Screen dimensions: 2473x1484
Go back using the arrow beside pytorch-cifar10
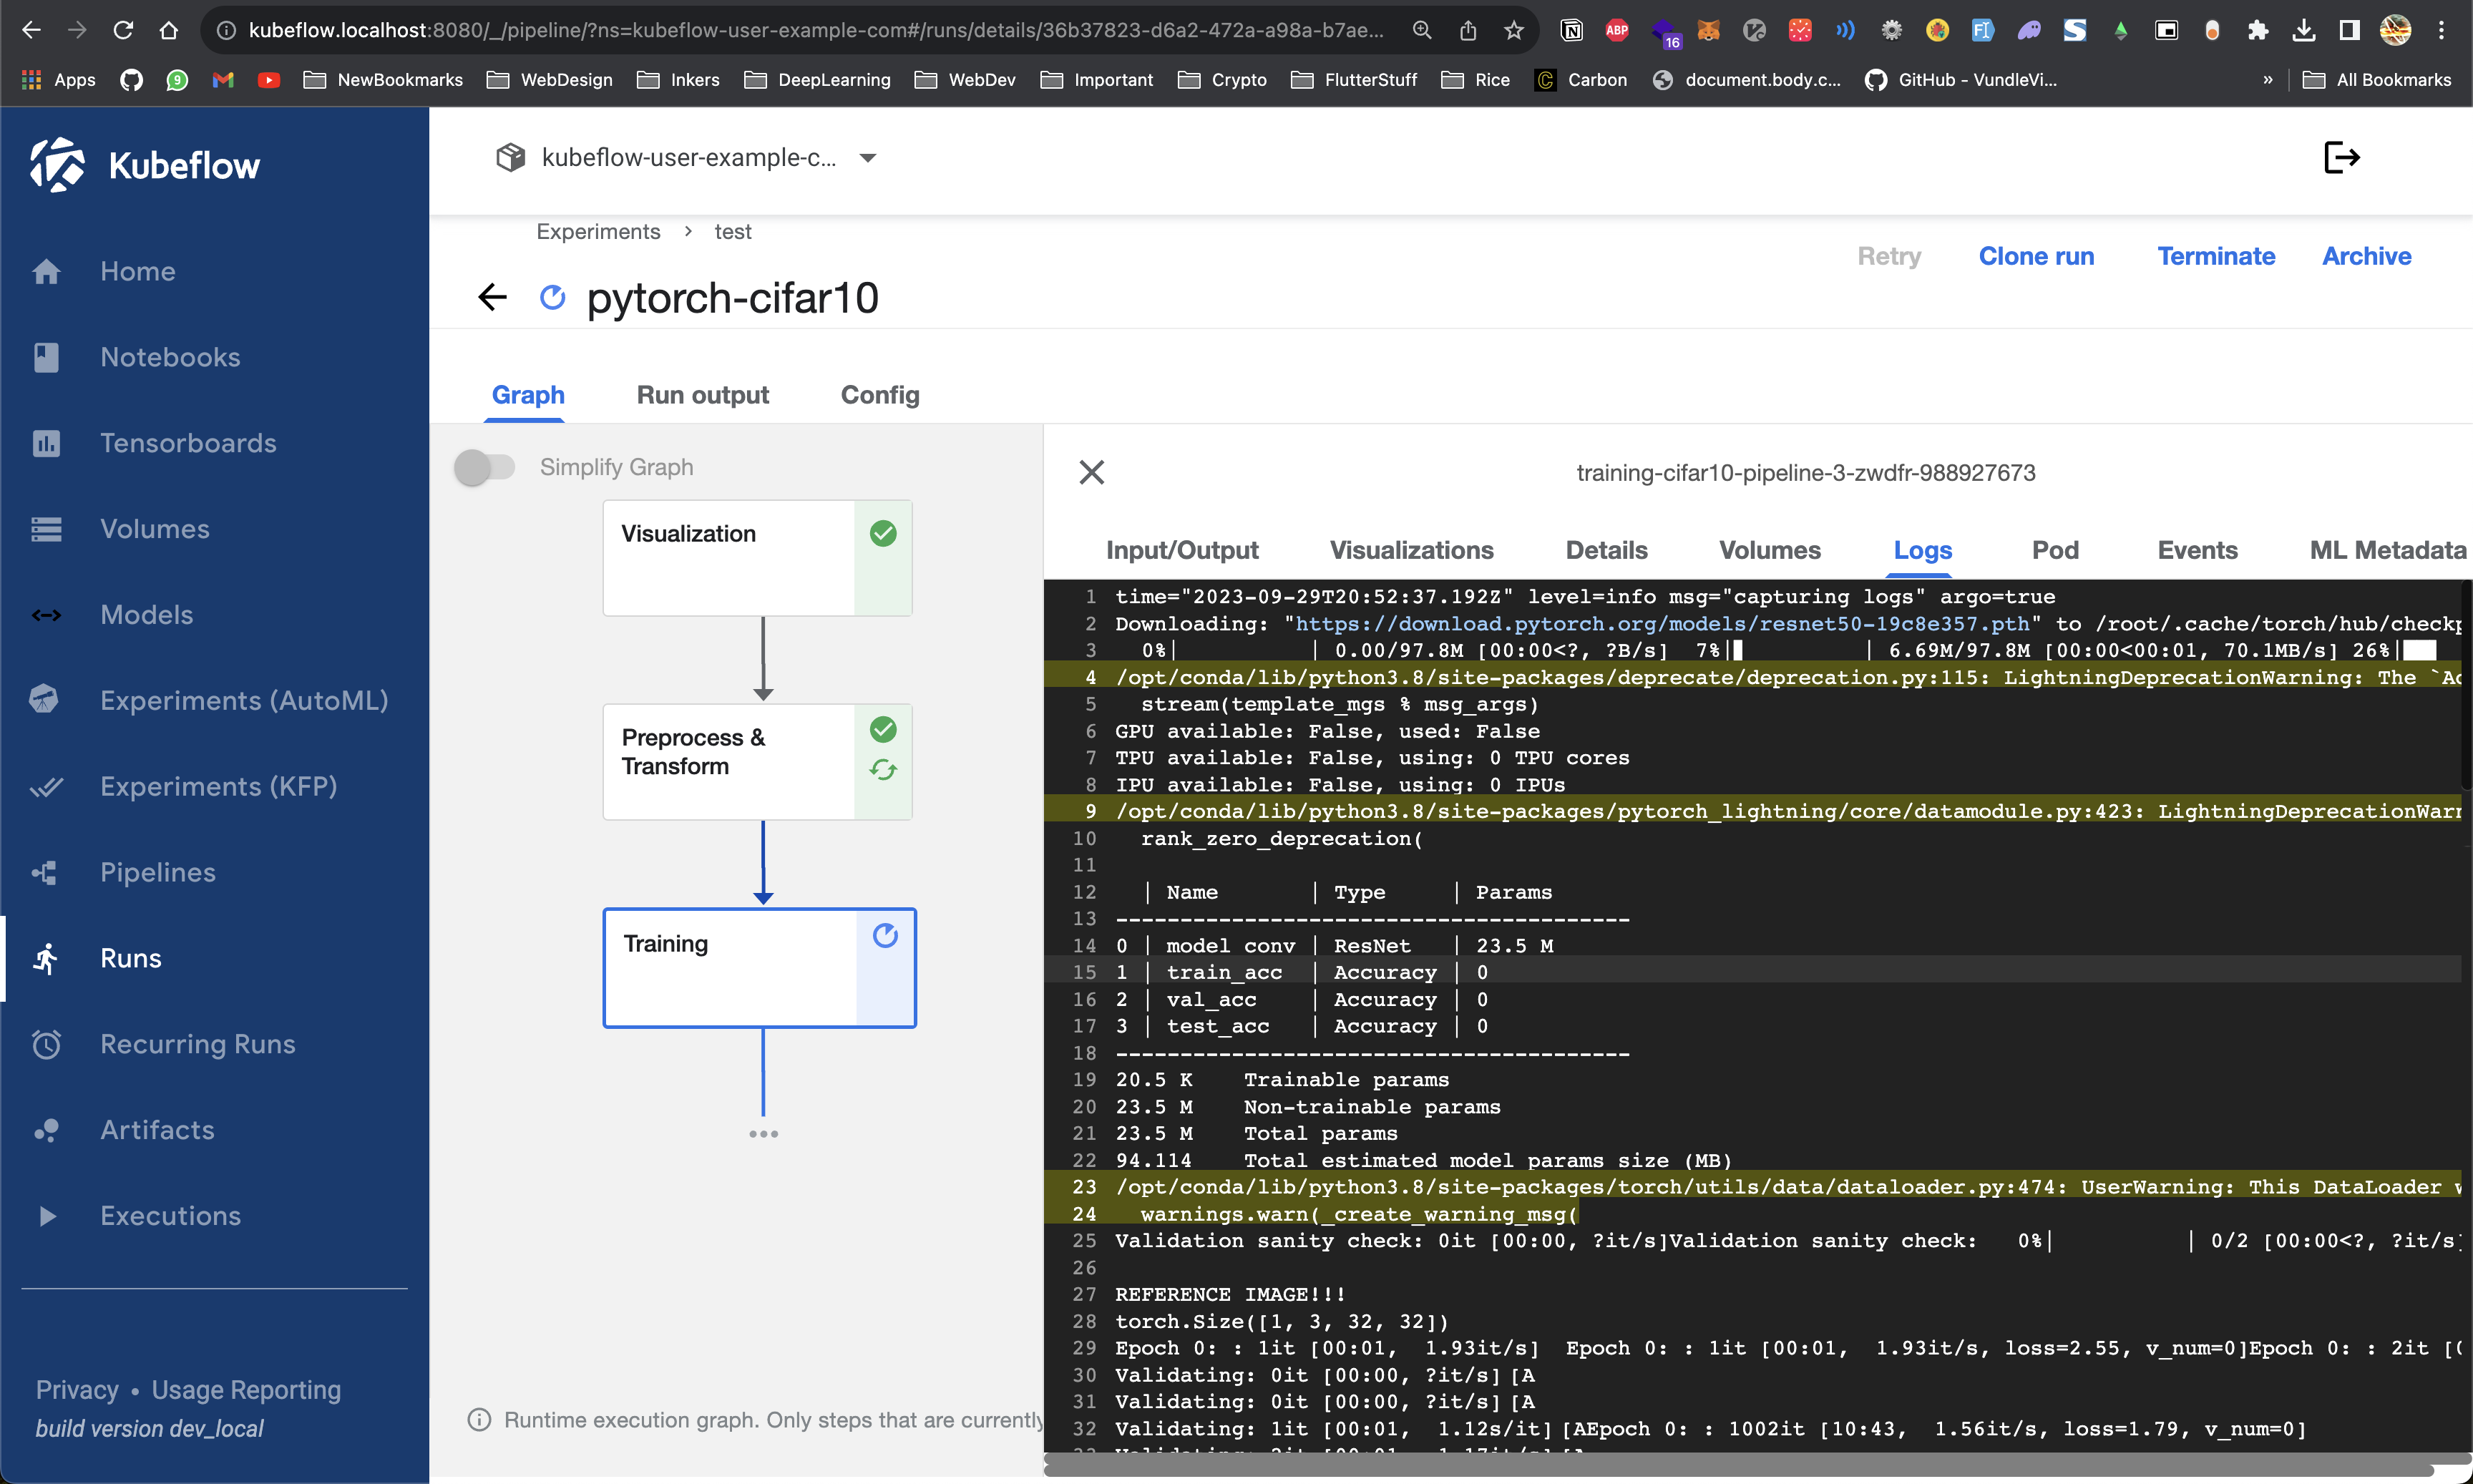[492, 297]
